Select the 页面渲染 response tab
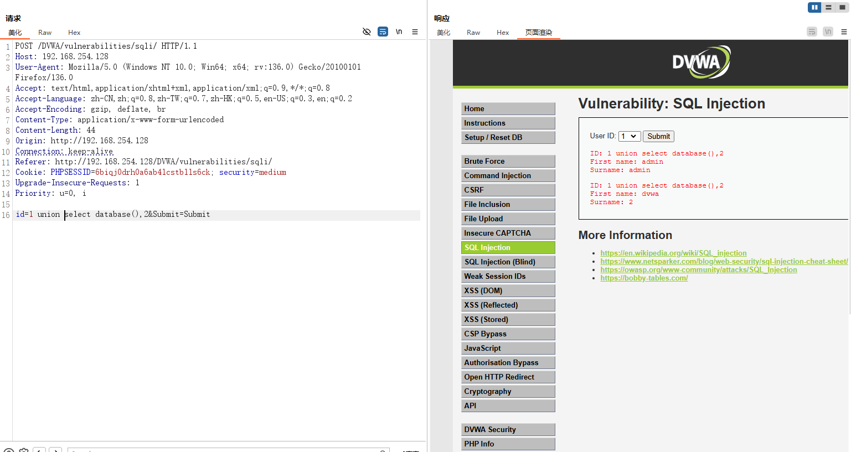Image resolution: width=851 pixels, height=452 pixels. pyautogui.click(x=539, y=33)
